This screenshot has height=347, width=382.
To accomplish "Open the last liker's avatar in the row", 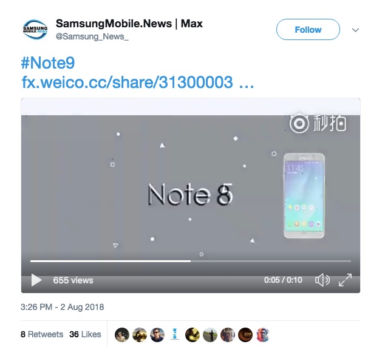I will click(263, 335).
